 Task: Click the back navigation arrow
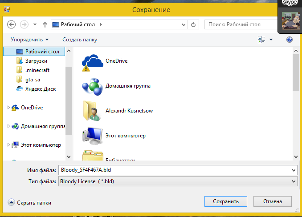click(12, 24)
